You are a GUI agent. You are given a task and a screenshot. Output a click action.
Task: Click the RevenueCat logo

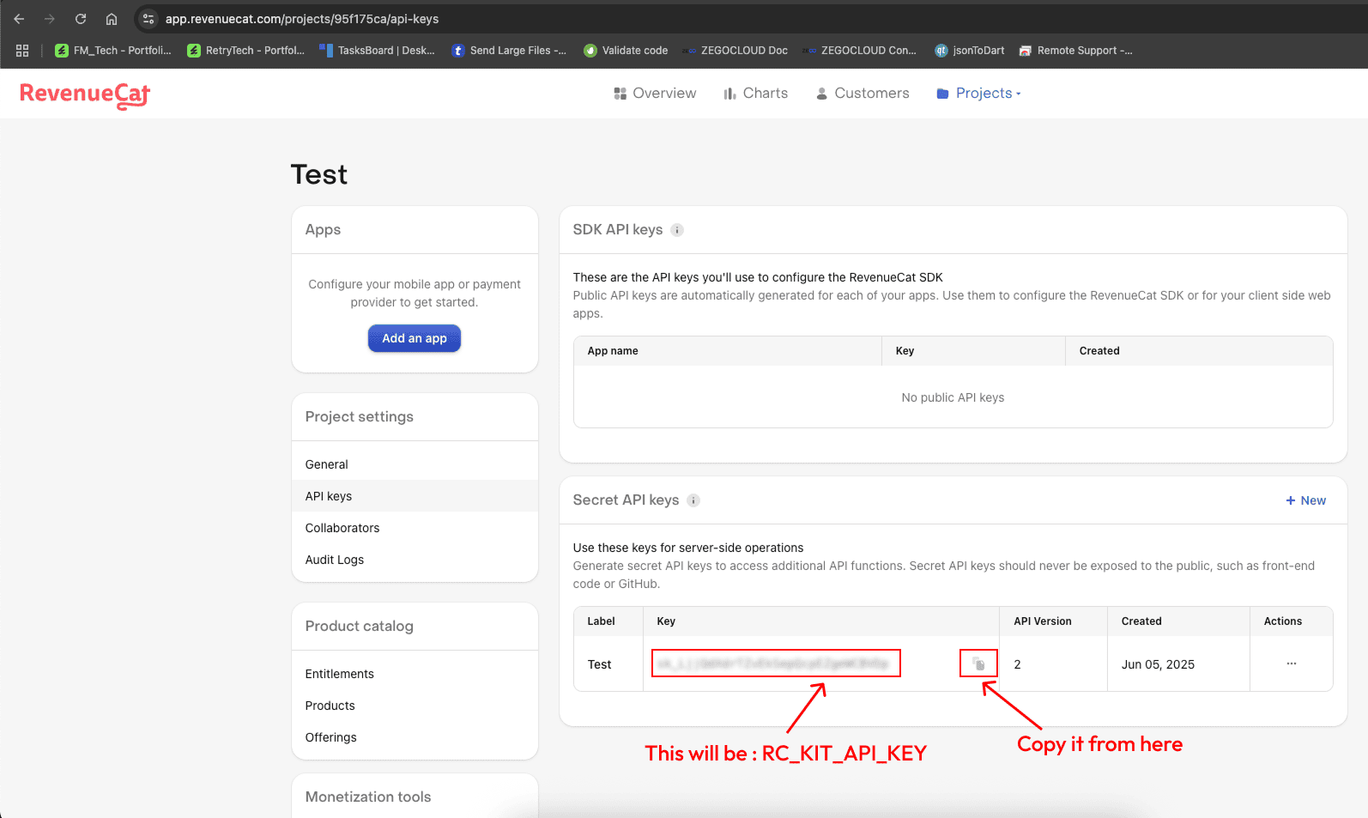pos(85,94)
